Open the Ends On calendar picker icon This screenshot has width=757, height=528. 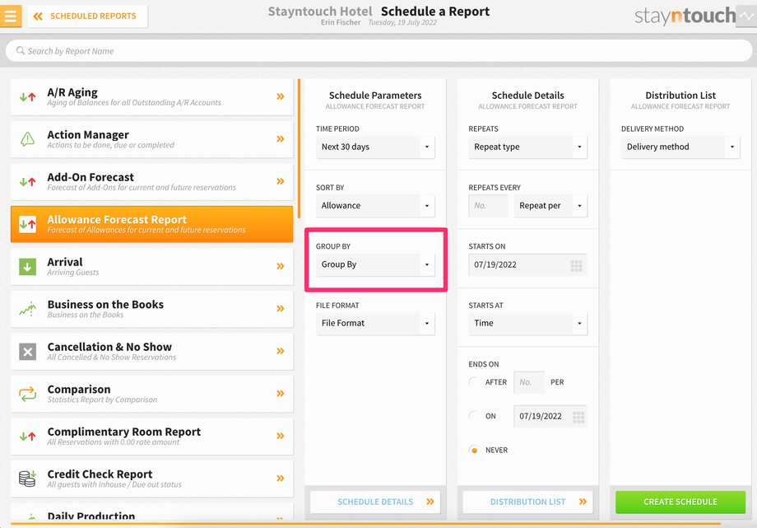578,418
